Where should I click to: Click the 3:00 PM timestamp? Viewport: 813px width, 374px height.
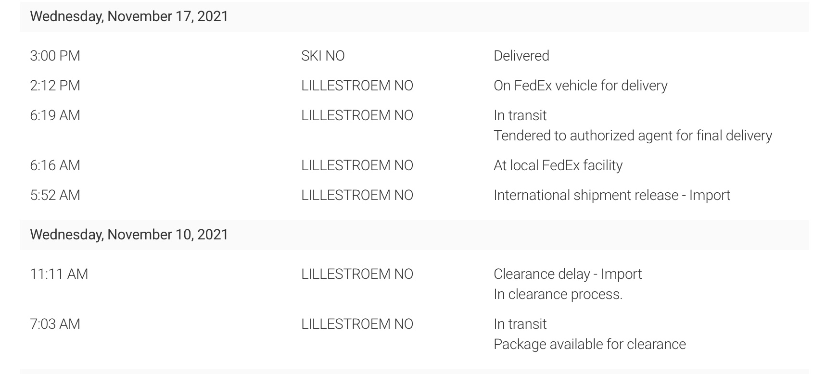[55, 56]
